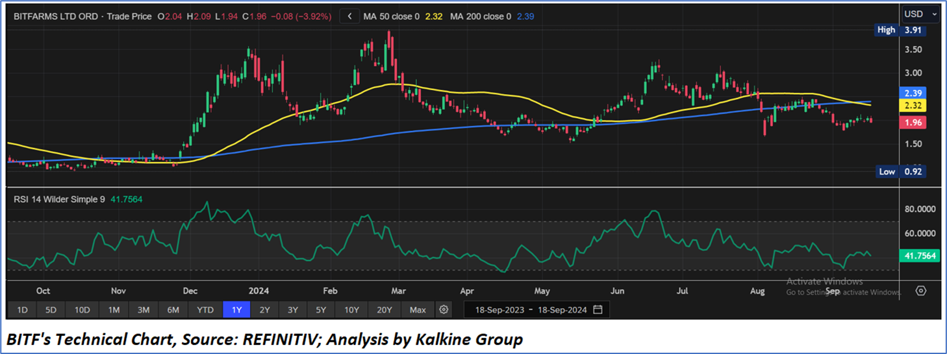Click the green 41.7564 RSI axis tag
This screenshot has width=947, height=354.
click(920, 256)
